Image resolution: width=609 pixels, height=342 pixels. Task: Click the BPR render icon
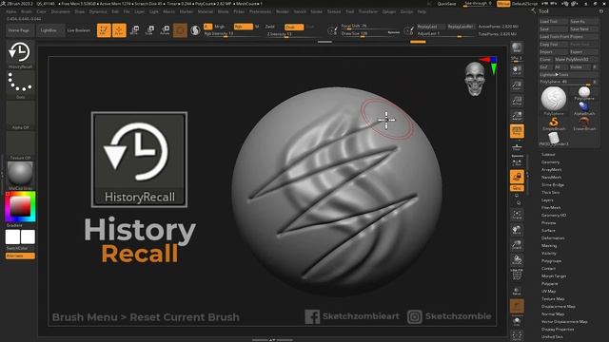(517, 47)
